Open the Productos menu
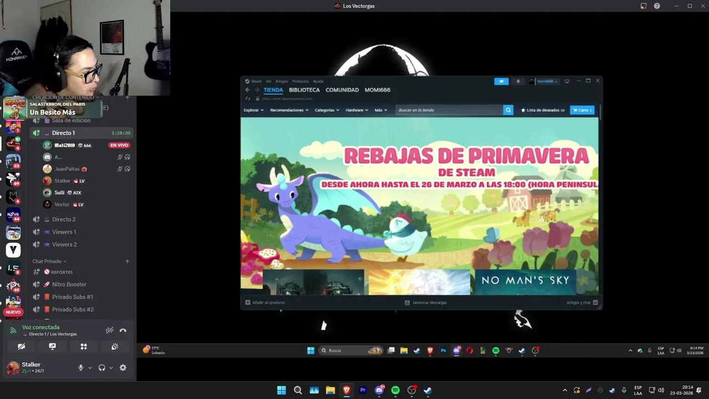The width and height of the screenshot is (709, 399). 300,81
